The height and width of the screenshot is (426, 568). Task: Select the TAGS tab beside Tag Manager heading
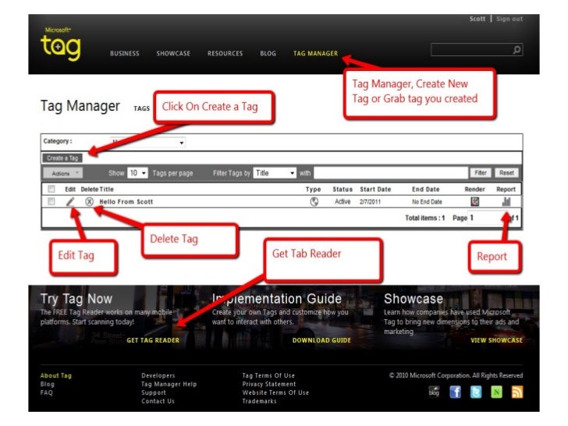tap(142, 108)
